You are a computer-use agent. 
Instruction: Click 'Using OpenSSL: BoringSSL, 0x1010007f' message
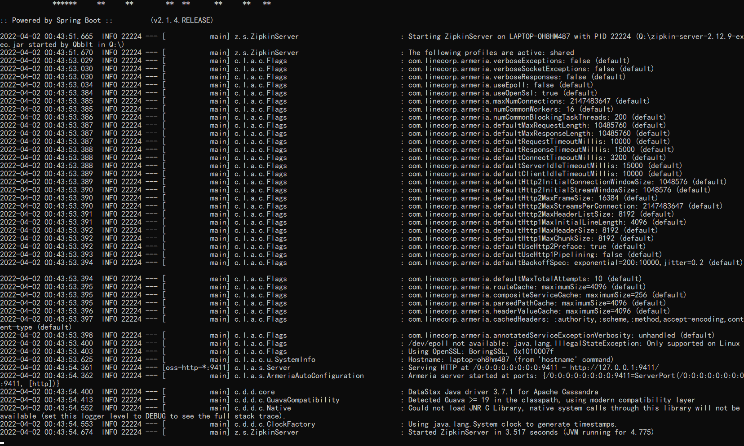tap(481, 351)
